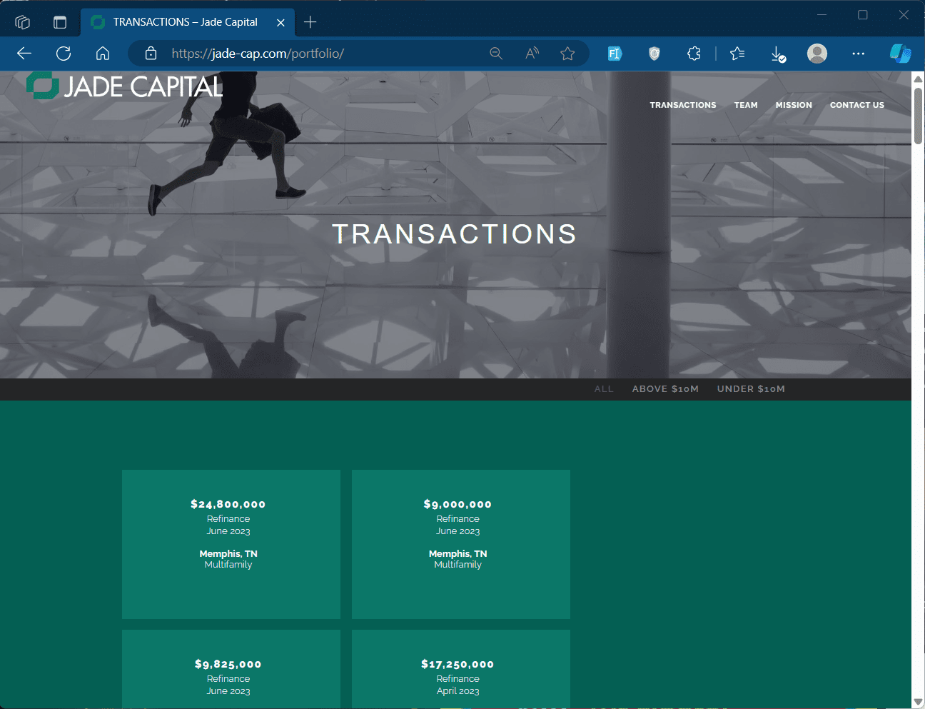Add page to favorites with star icon
Screen dimensions: 925x709
[x=567, y=54]
